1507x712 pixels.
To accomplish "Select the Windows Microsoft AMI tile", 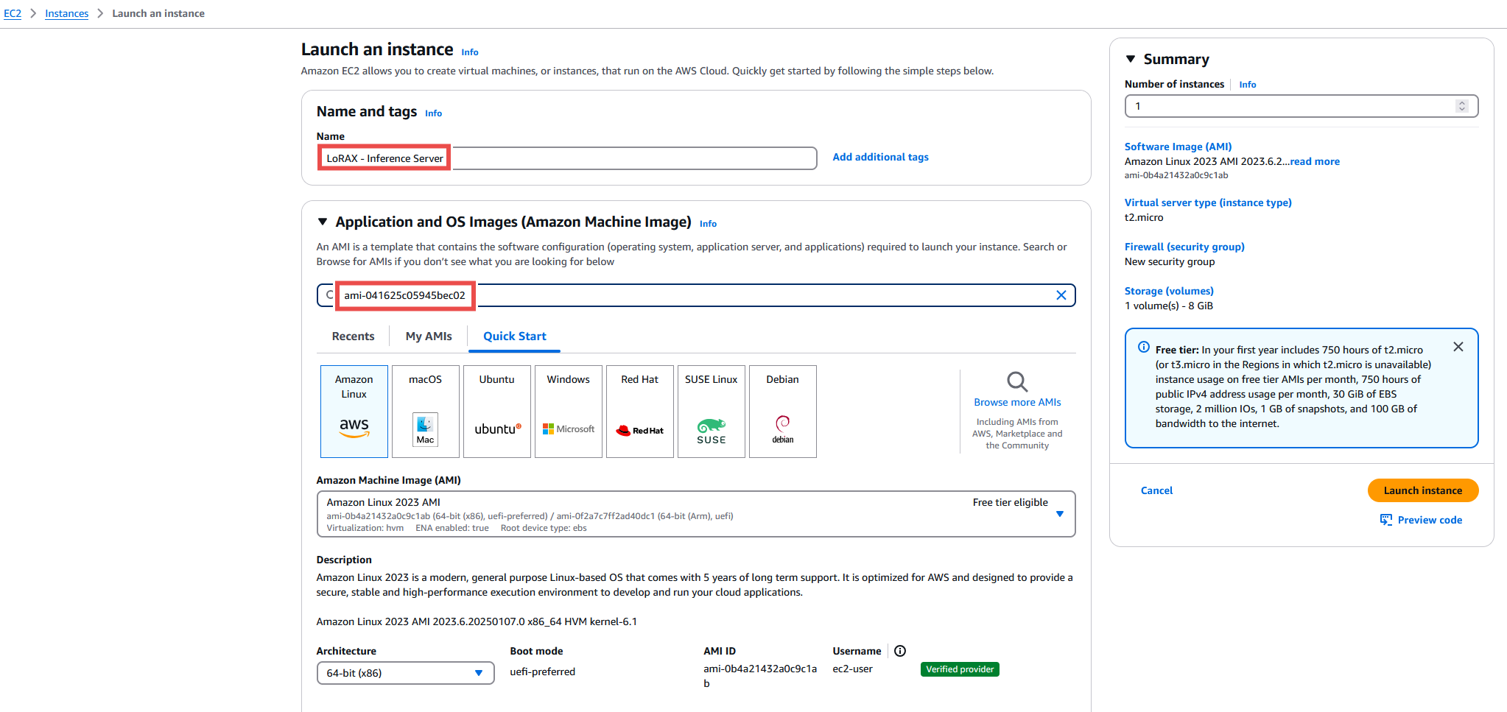I will click(569, 411).
